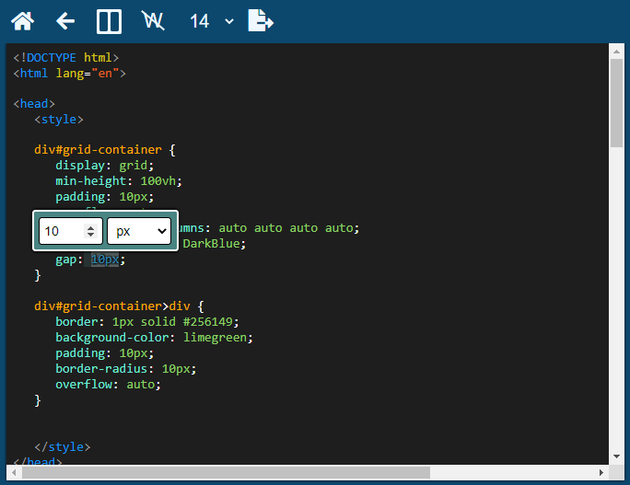630x485 pixels.
Task: Click the closing style tag
Action: point(63,447)
